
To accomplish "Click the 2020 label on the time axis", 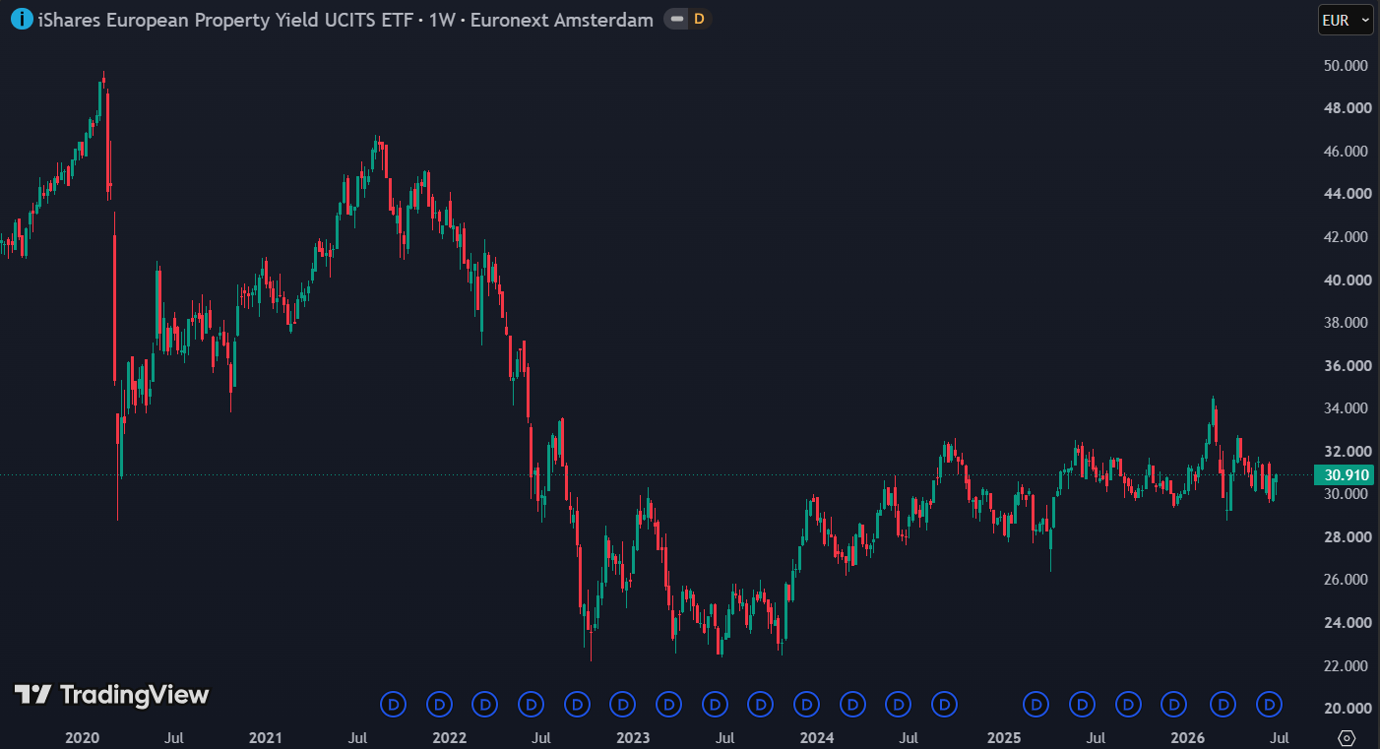I will pyautogui.click(x=82, y=737).
